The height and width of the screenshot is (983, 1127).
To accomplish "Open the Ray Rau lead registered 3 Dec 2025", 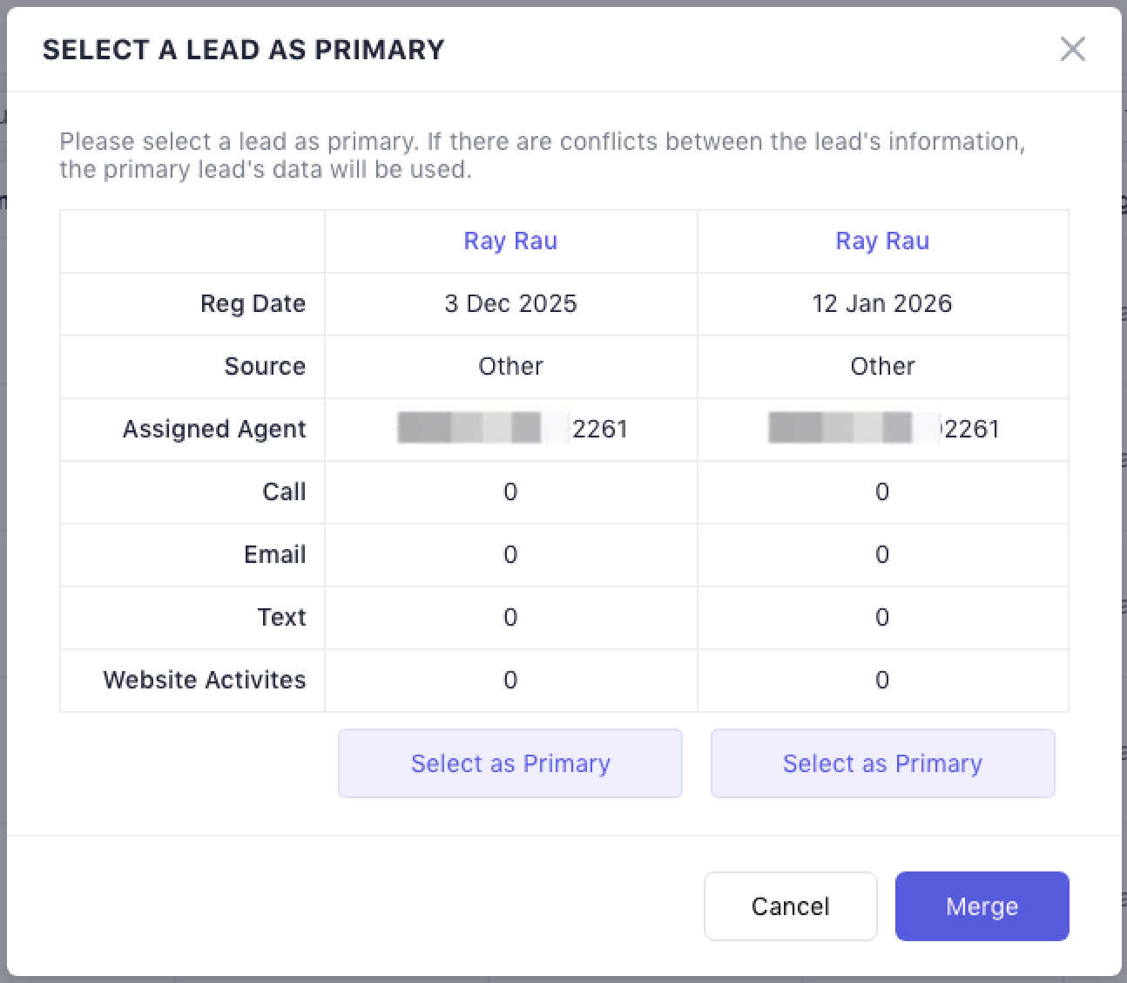I will [510, 241].
